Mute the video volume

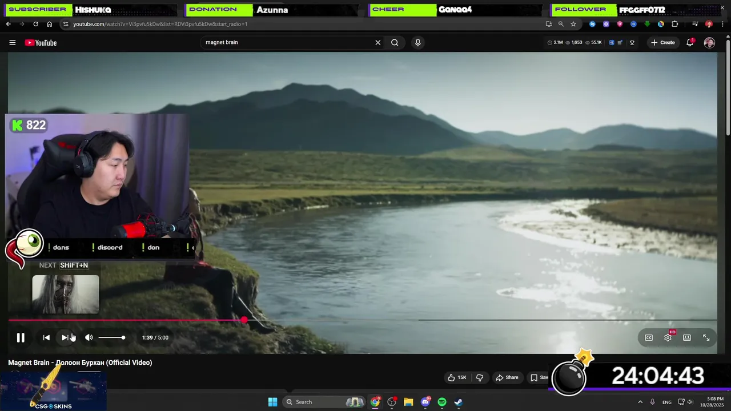(x=89, y=337)
